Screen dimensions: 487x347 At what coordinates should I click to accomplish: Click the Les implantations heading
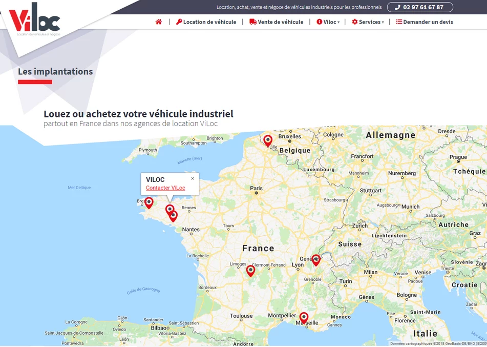point(55,72)
